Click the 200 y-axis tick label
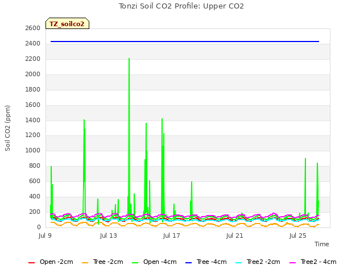364x273 pixels. click(x=35, y=212)
